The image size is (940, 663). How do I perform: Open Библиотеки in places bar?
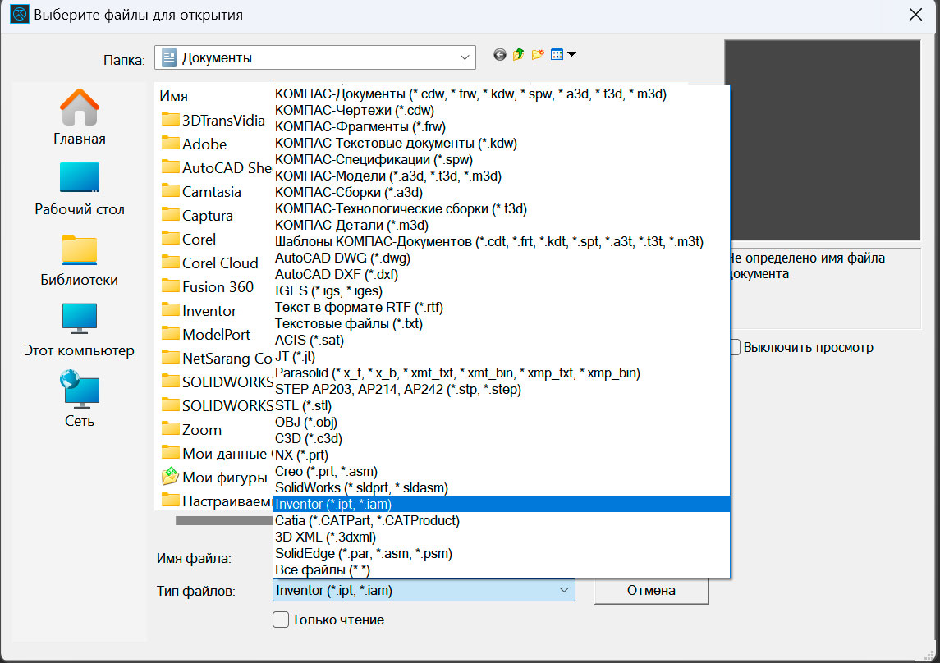[x=79, y=260]
